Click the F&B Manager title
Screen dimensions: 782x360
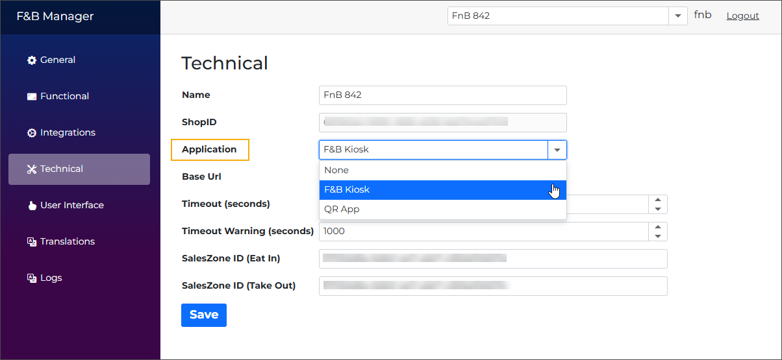click(55, 16)
